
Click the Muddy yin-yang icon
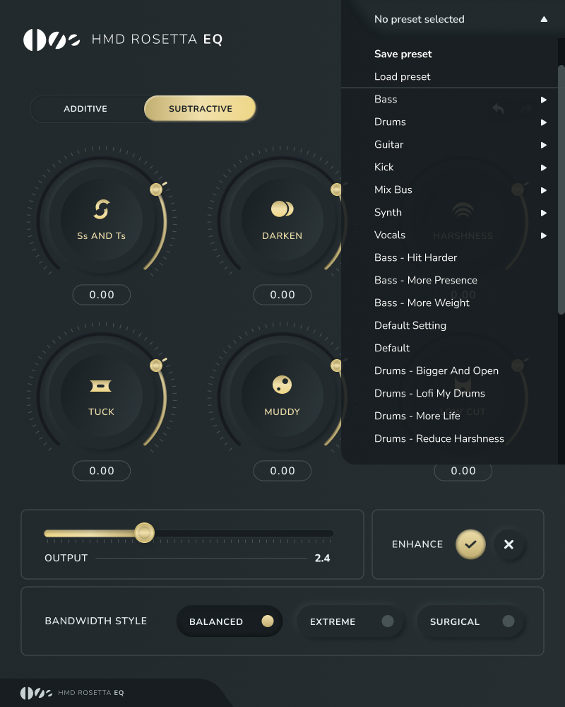[282, 385]
